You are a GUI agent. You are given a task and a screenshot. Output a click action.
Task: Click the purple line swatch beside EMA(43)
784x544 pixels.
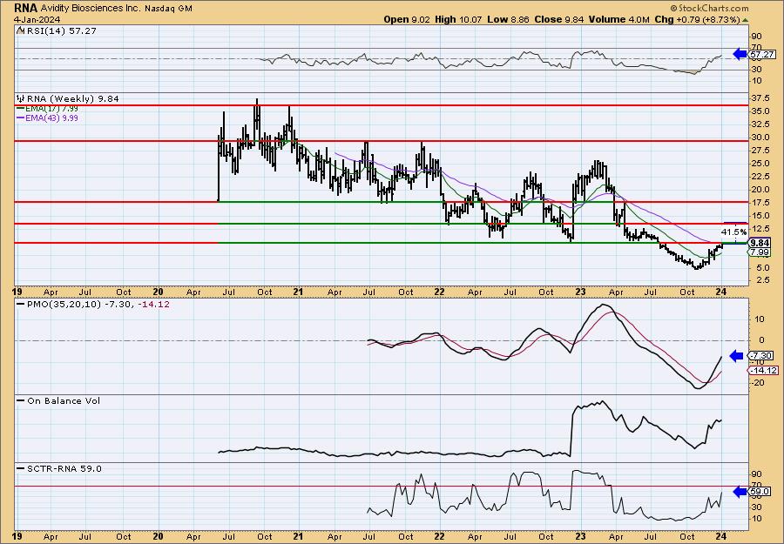pos(21,118)
